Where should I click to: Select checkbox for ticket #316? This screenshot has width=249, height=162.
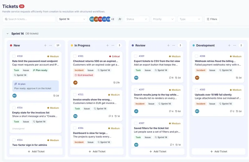14,108
